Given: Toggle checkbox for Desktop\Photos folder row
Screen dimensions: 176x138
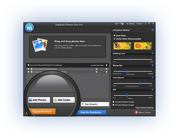Looking at the screenshot, I should (x=28, y=69).
